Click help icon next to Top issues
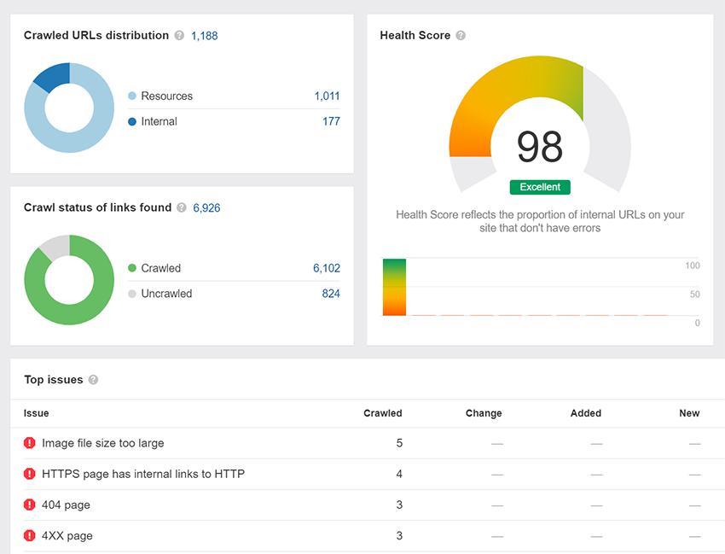Viewport: 725px width, 554px height. coord(93,380)
